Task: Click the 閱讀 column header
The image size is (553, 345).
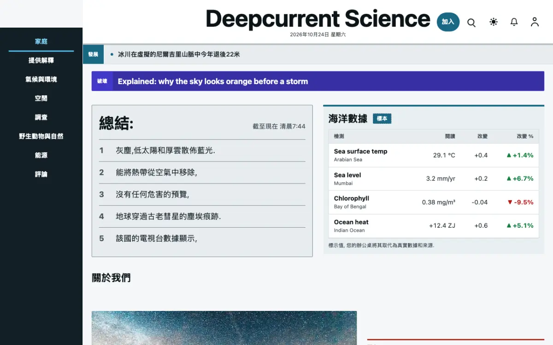Action: 450,136
